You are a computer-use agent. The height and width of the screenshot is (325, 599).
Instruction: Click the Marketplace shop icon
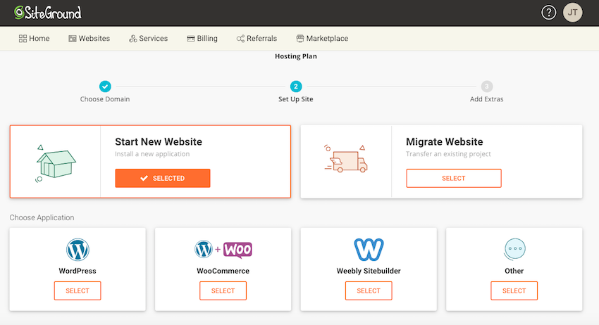coord(300,39)
